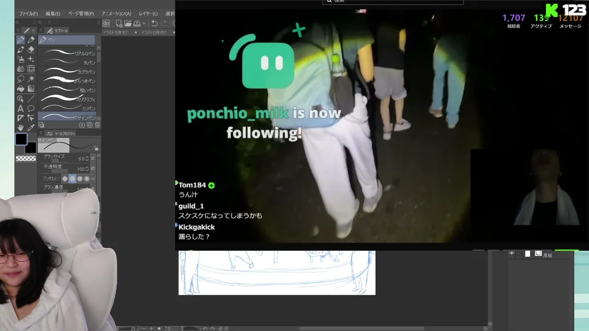Toggle the sub tool property lock icon
Viewport: 589px width, 331px height.
point(96,148)
